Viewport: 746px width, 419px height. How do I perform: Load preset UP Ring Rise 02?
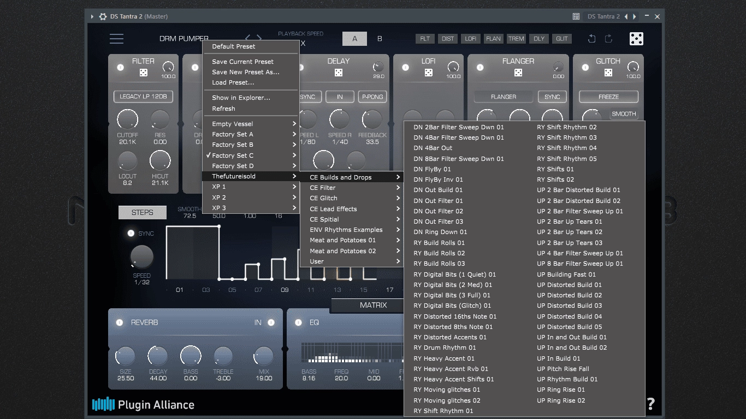coord(561,400)
